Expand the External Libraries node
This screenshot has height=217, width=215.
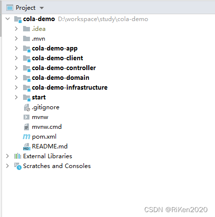tap(7, 156)
